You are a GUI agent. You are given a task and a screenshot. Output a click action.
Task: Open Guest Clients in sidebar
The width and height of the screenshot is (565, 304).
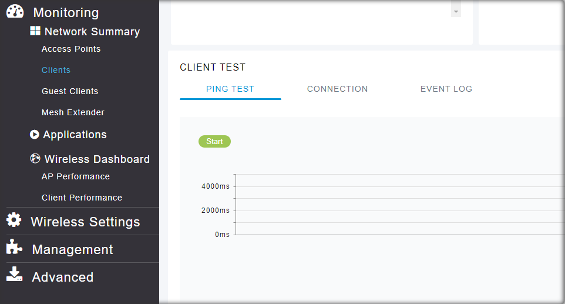tap(70, 91)
